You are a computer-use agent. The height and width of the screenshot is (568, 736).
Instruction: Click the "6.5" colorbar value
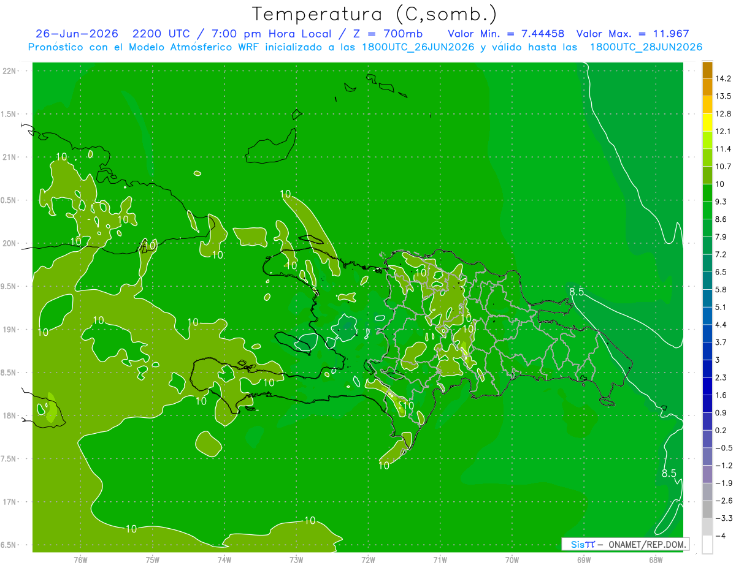click(721, 272)
